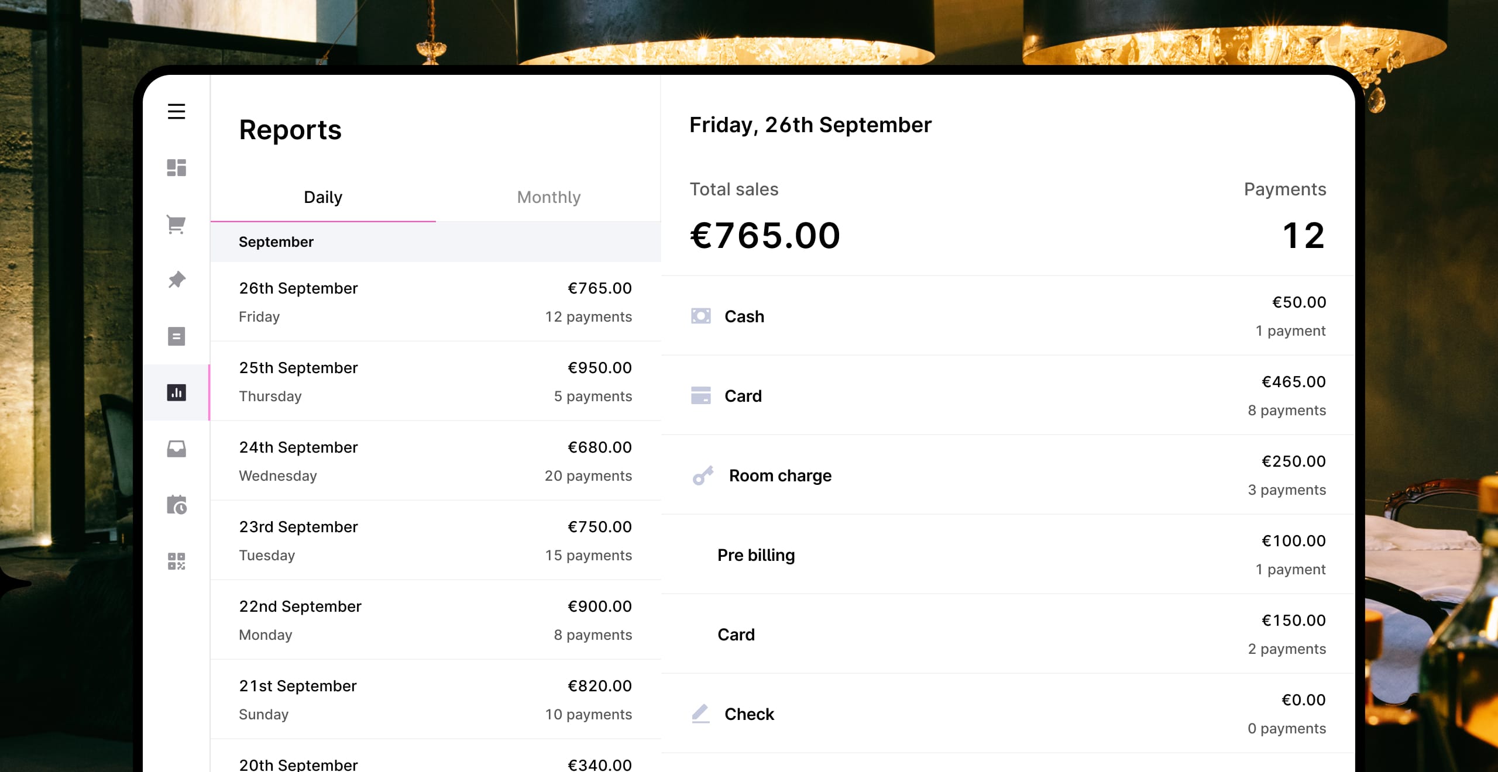Screen dimensions: 1498x772
Task: Click the Cash payment row
Action: [x=1006, y=316]
